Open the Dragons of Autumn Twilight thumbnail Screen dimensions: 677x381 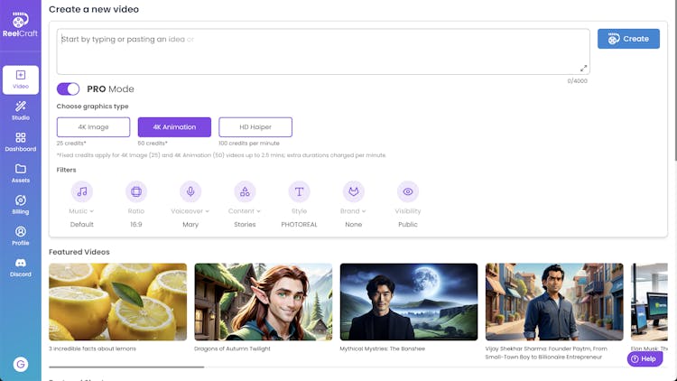click(x=264, y=302)
